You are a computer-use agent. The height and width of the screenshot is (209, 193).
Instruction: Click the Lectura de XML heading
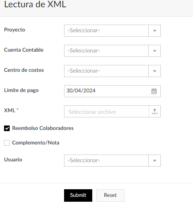[35, 4]
